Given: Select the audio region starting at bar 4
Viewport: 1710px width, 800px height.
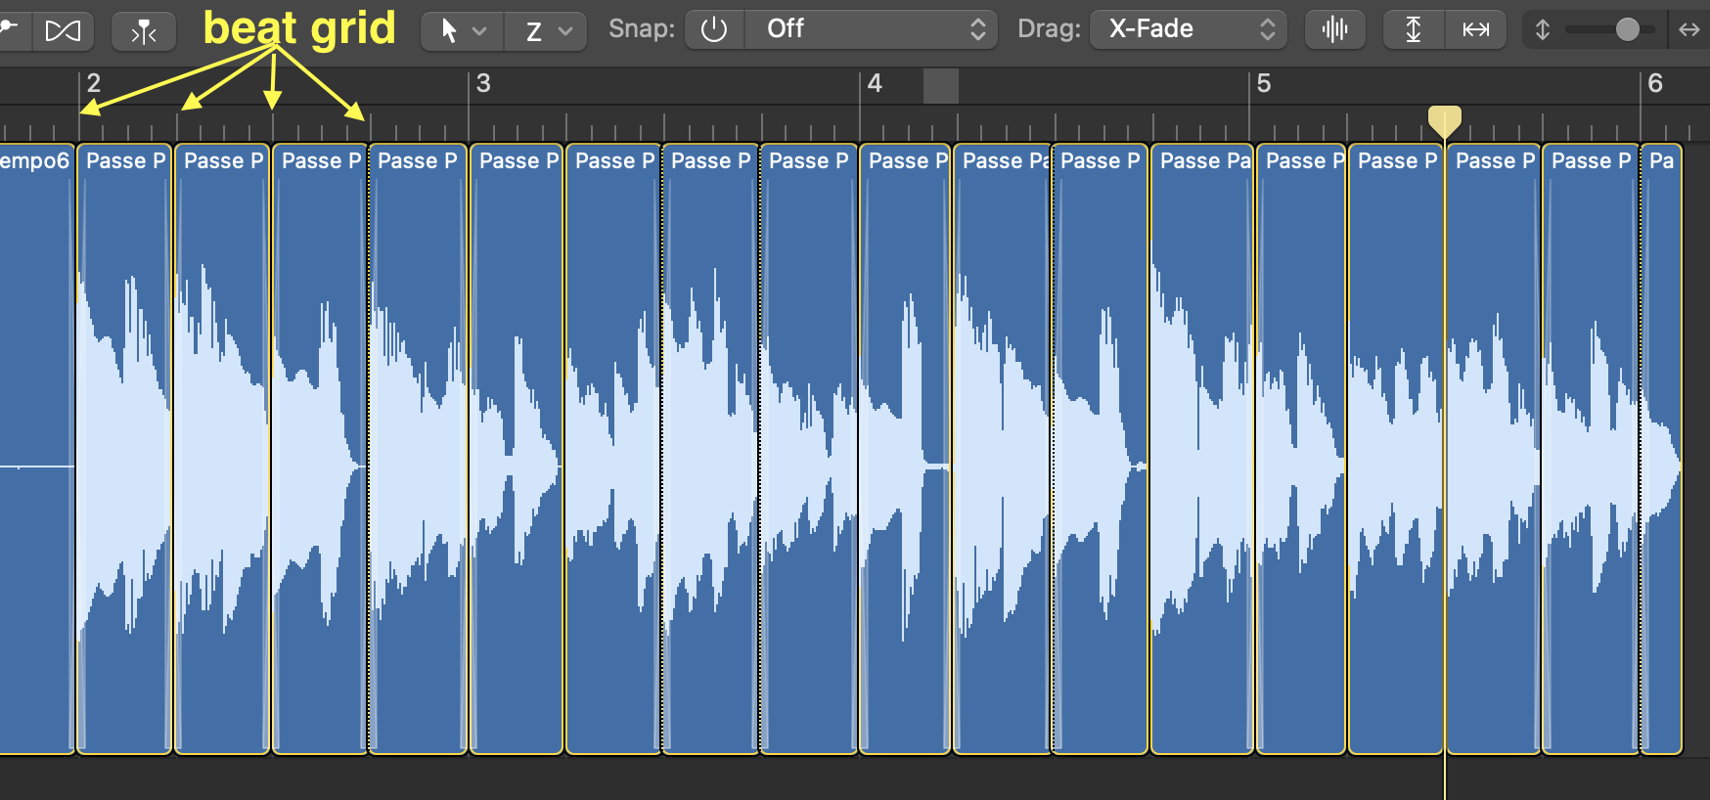Looking at the screenshot, I should click(x=905, y=450).
